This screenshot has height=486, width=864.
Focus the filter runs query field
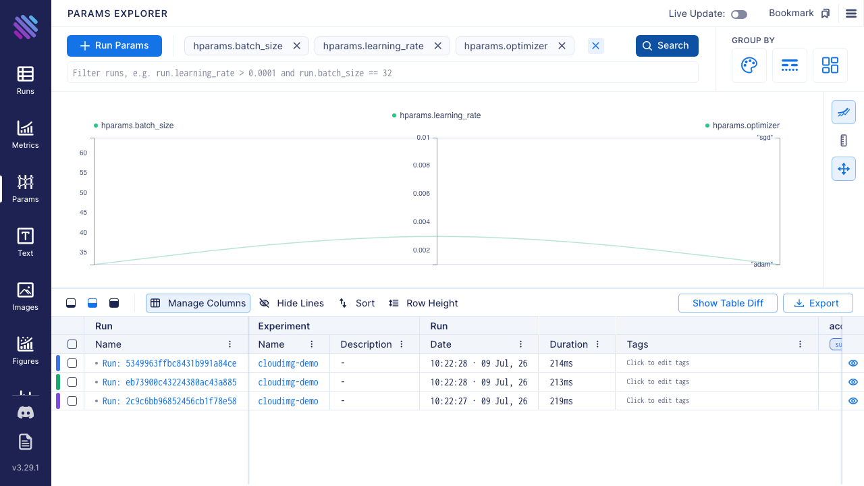382,73
